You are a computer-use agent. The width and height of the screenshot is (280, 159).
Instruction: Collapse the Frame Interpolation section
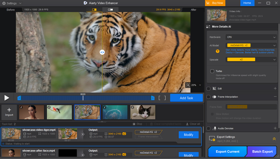[275, 97]
